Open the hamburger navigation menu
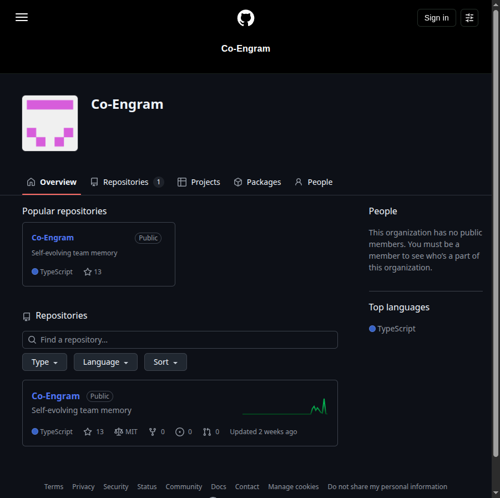 coord(22,17)
